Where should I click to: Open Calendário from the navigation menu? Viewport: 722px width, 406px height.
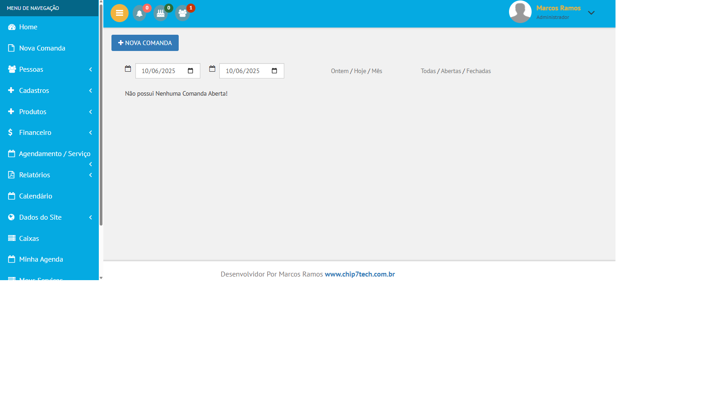click(36, 196)
